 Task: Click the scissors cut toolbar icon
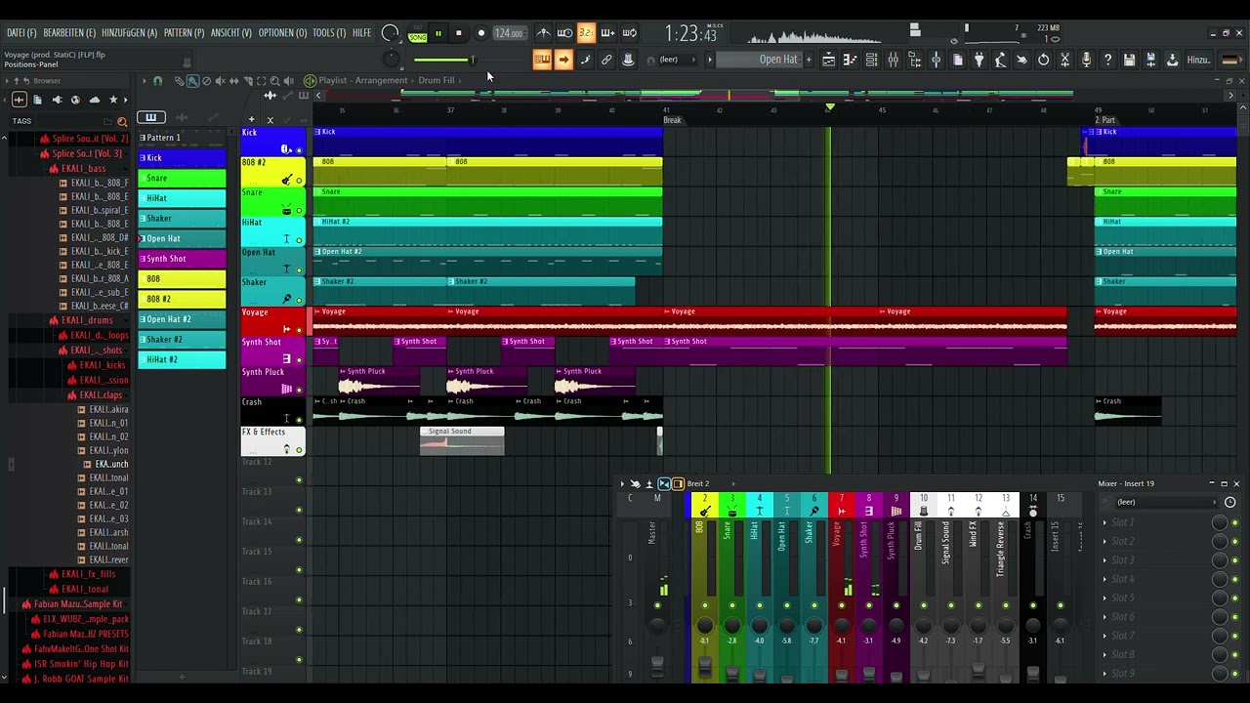[x=1064, y=60]
